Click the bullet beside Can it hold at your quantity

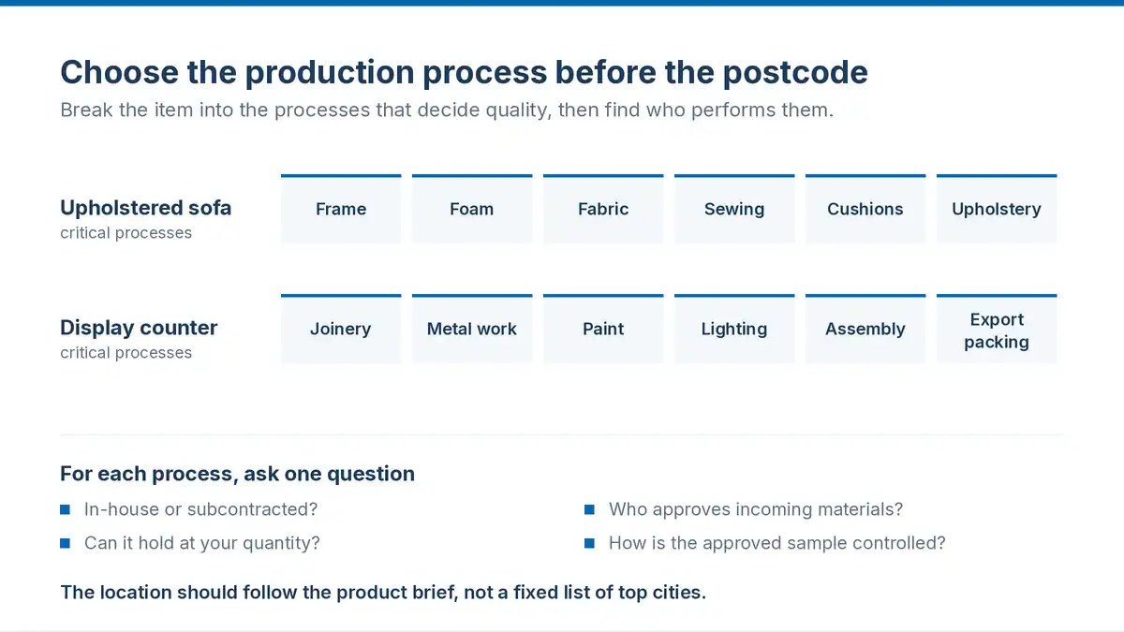point(66,543)
